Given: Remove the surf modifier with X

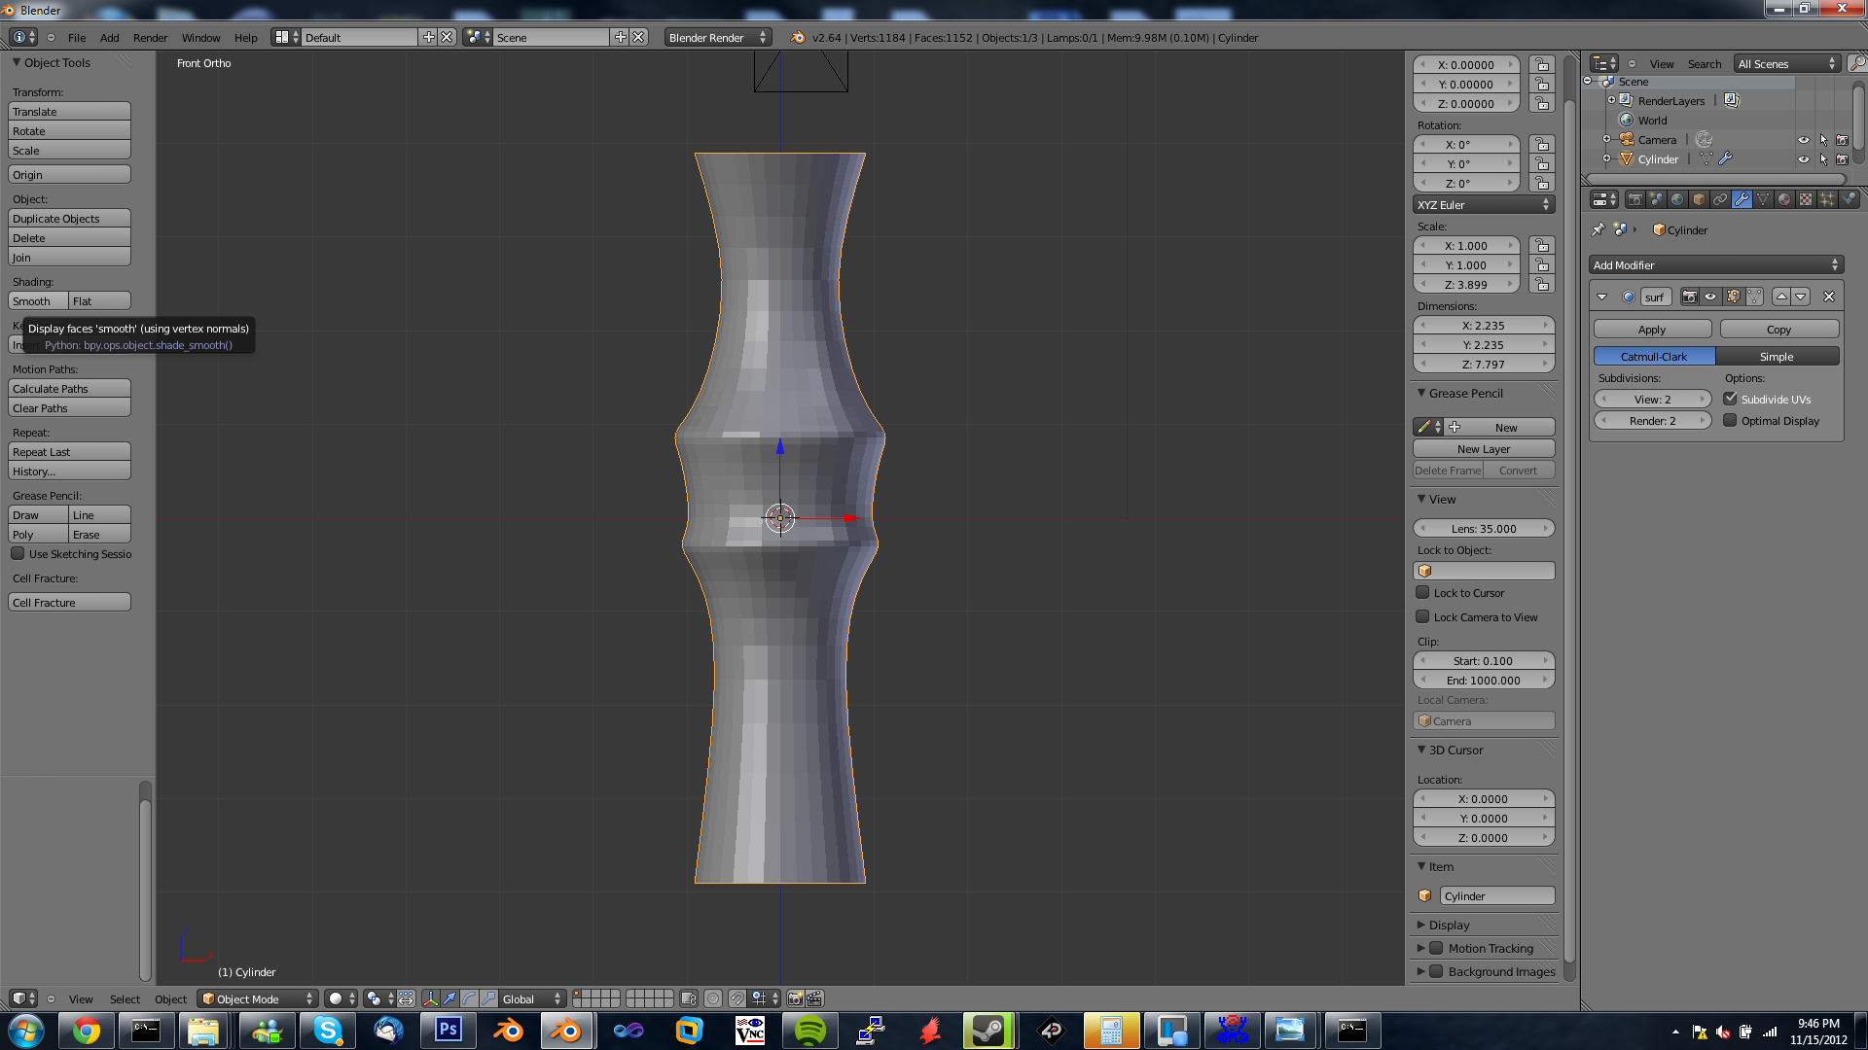Looking at the screenshot, I should coord(1829,297).
